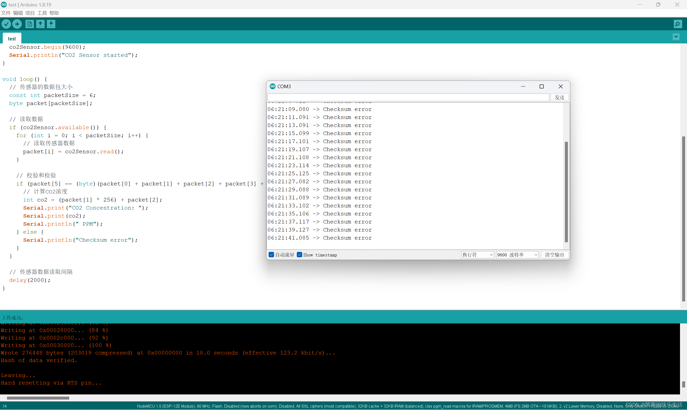Click the New sketch icon
This screenshot has width=687, height=410.
point(29,24)
